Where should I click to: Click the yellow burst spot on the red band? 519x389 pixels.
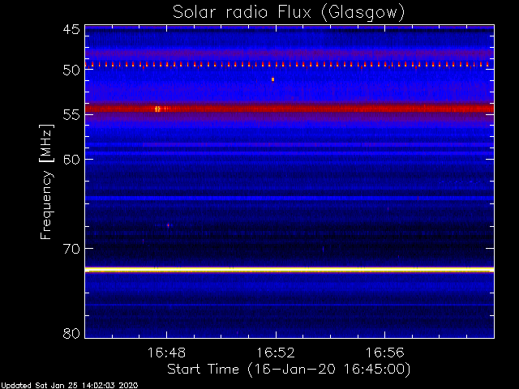click(157, 109)
